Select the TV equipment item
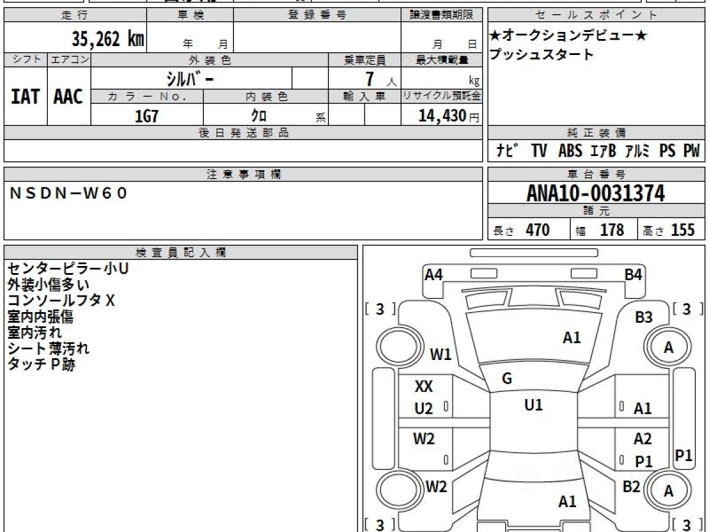Image resolution: width=709 pixels, height=532 pixels. pos(539,151)
